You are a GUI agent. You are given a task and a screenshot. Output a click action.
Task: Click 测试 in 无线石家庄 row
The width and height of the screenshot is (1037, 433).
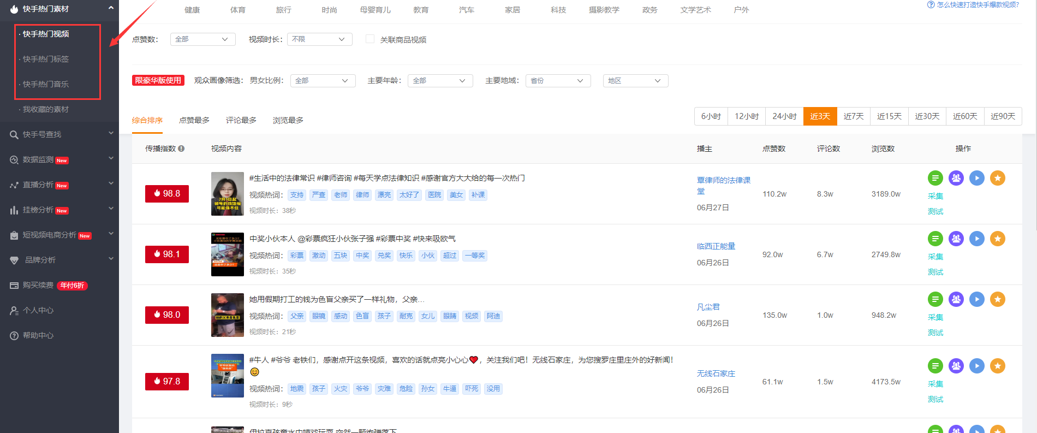[x=935, y=399]
